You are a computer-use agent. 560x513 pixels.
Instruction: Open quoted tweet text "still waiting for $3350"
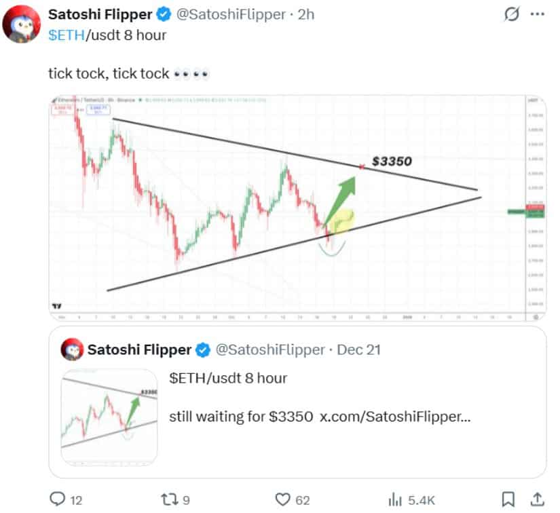pyautogui.click(x=241, y=416)
